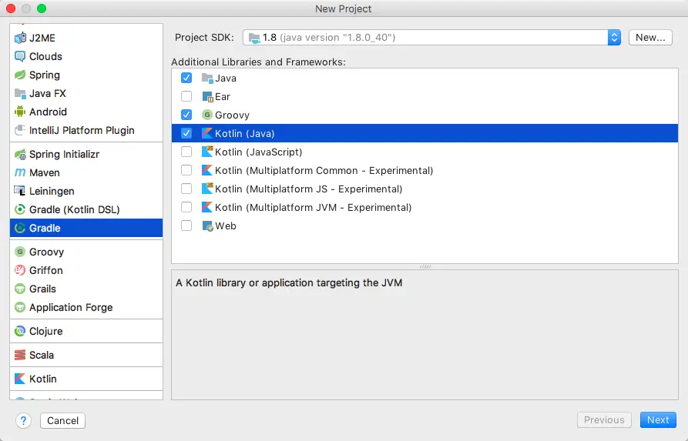688x441 pixels.
Task: Click Kotlin Multiplatform Common framework icon
Action: click(207, 170)
